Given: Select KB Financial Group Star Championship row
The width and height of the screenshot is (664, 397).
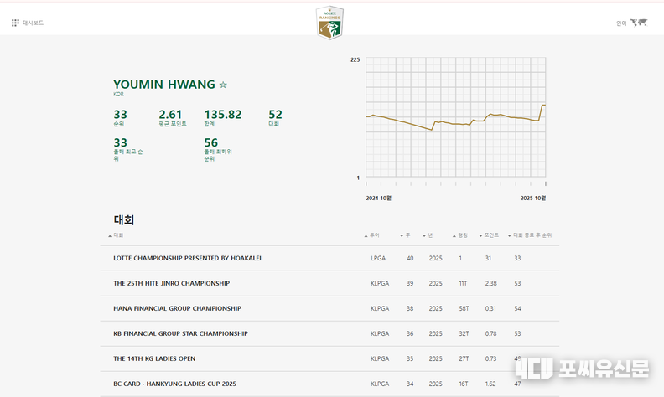Looking at the screenshot, I should (x=180, y=333).
